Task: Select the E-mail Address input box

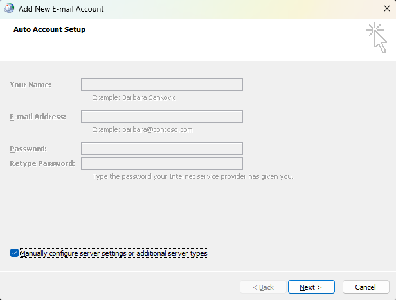Action: point(161,117)
